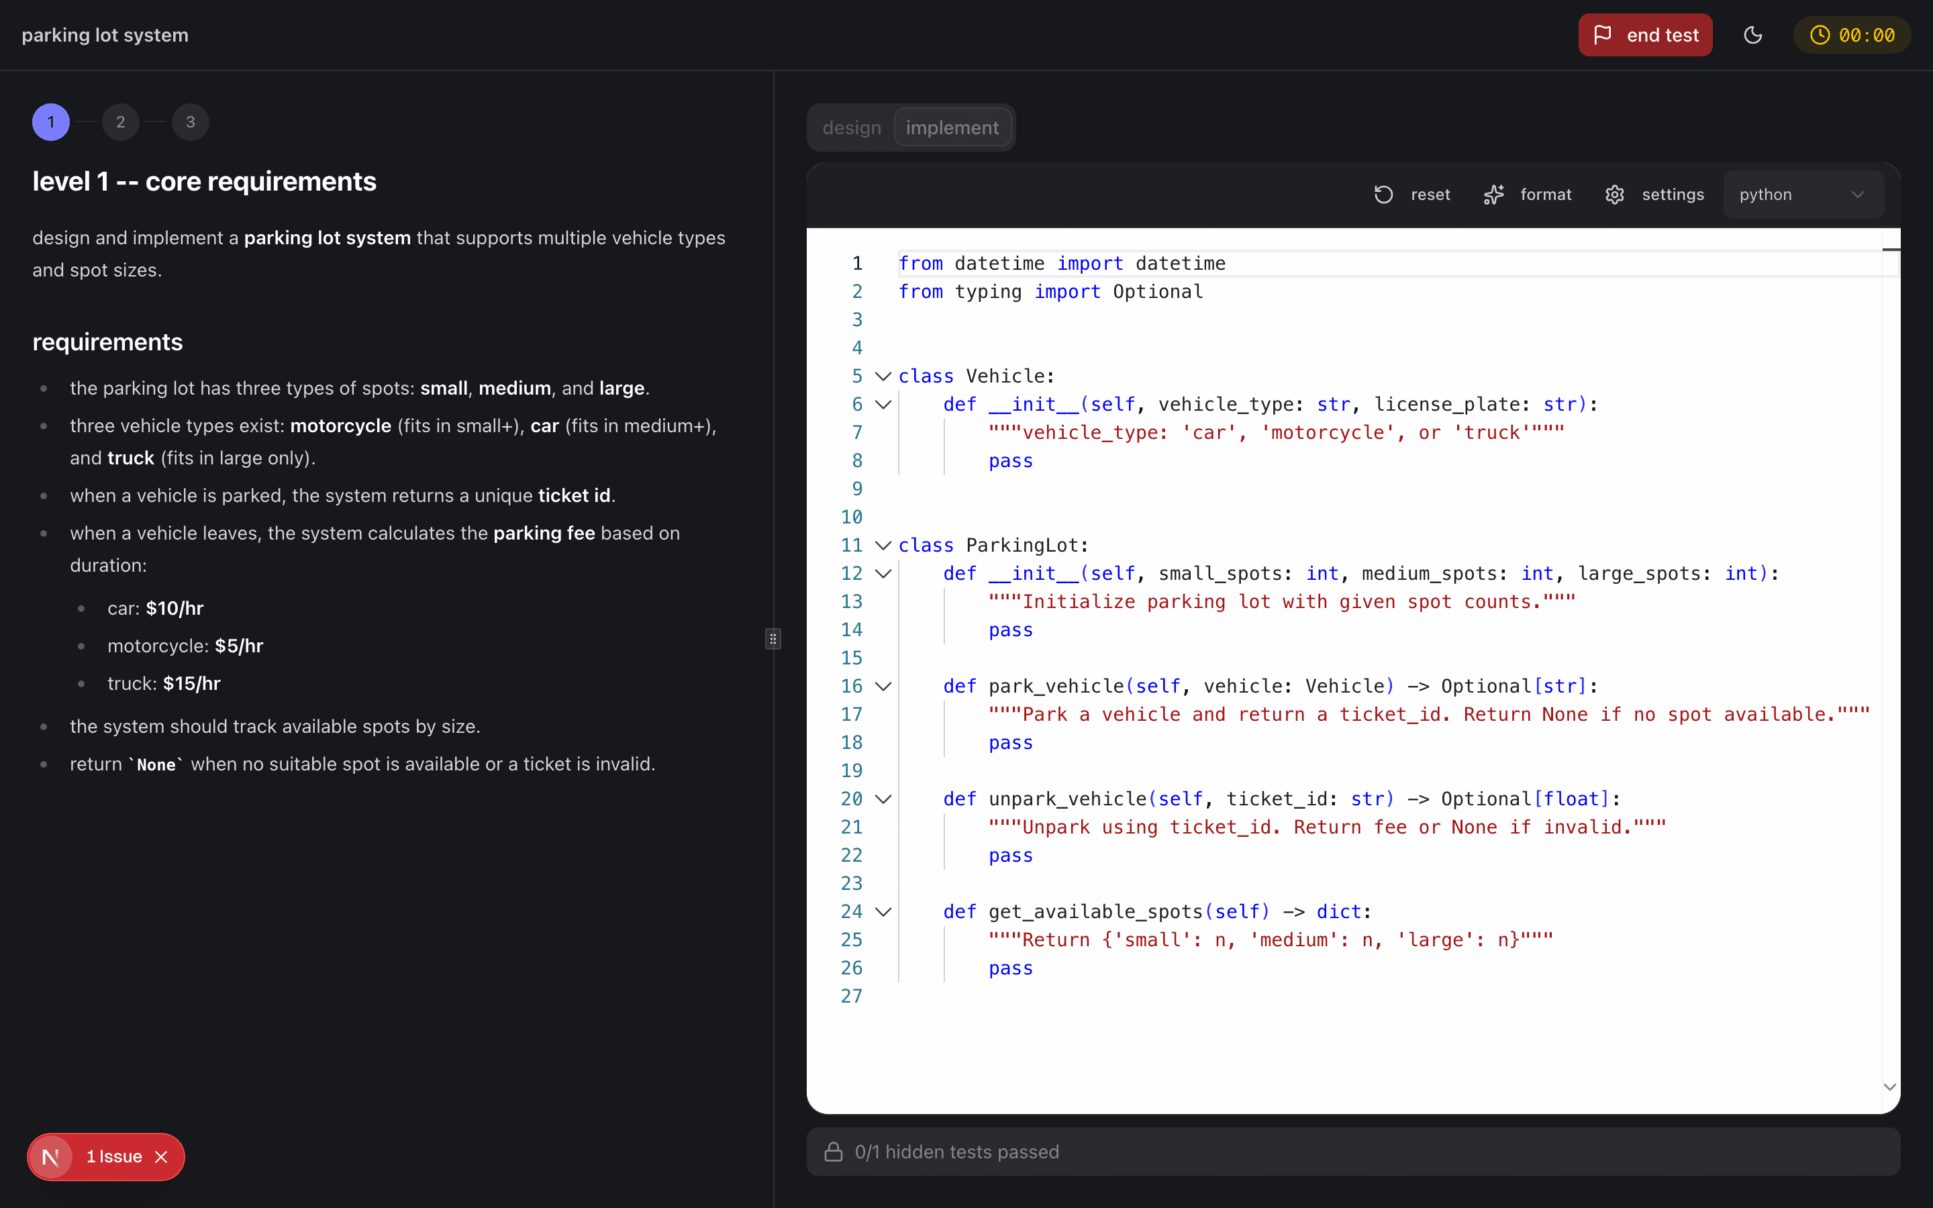Click the settings gear icon
The width and height of the screenshot is (1933, 1208).
point(1614,195)
